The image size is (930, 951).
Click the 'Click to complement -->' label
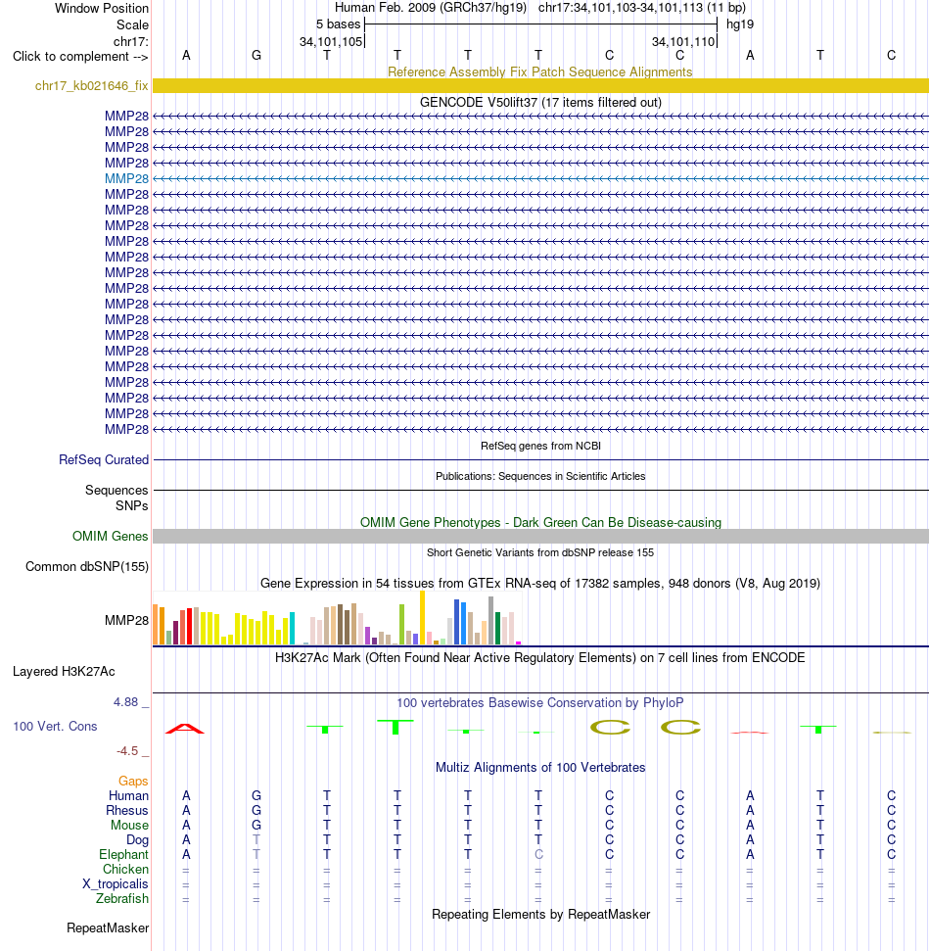pyautogui.click(x=80, y=57)
